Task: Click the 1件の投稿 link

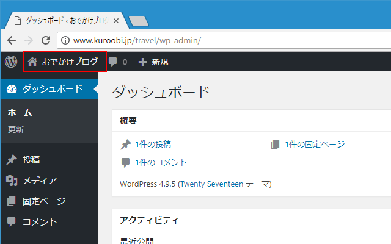Action: click(x=153, y=145)
